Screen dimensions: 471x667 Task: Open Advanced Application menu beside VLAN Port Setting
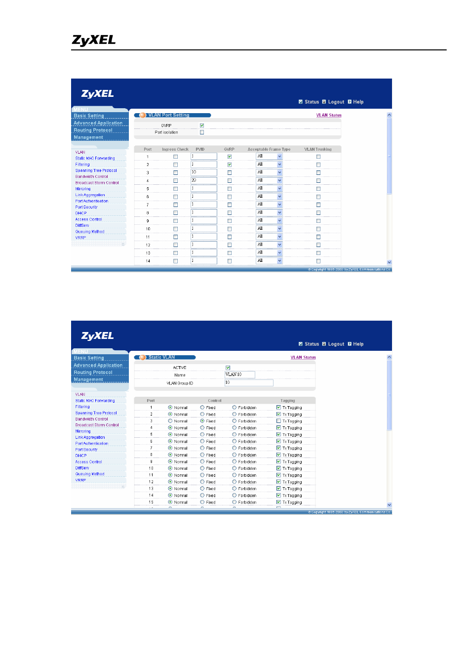coord(98,123)
